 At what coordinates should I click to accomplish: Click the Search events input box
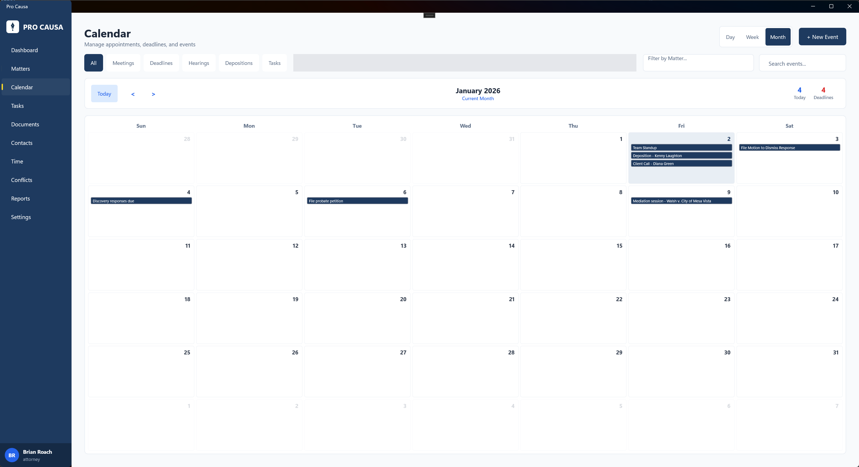tap(802, 63)
